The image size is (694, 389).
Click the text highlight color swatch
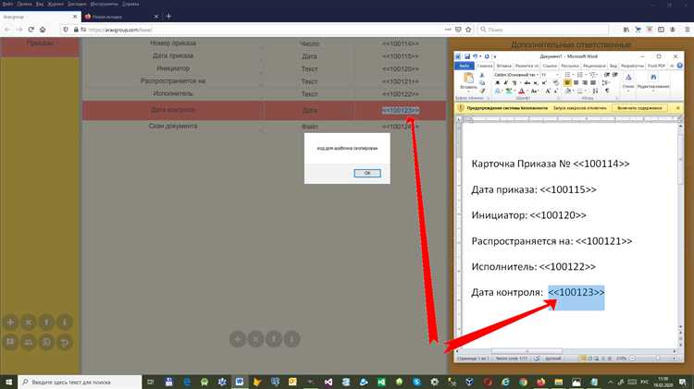[509, 91]
